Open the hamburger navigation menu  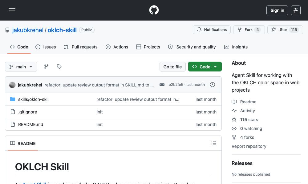coord(12,10)
